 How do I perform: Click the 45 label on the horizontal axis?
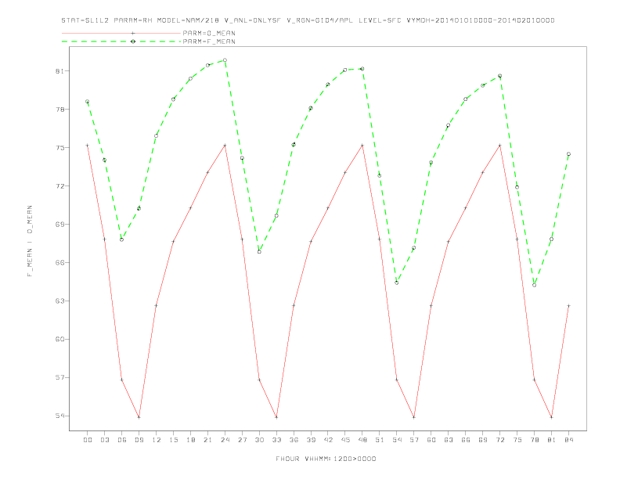(345, 440)
